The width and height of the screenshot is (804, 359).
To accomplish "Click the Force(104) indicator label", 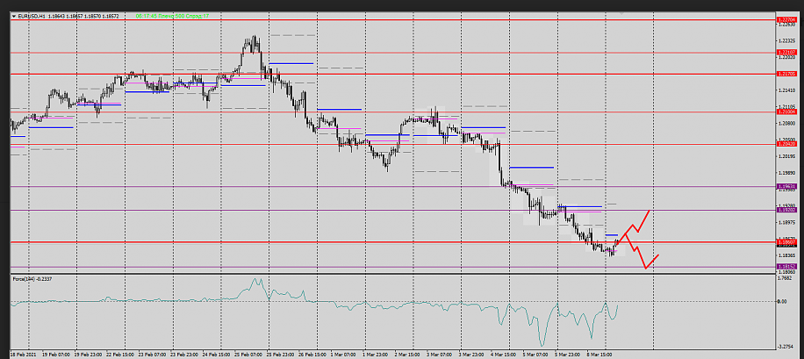I will (32, 279).
